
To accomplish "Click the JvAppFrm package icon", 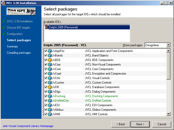I will [50, 51].
